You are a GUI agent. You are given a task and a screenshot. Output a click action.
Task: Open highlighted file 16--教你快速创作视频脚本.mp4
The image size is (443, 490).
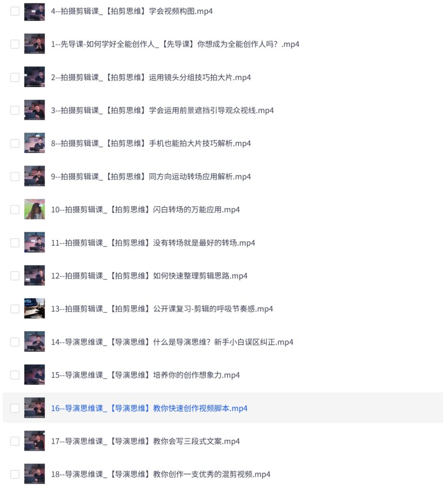149,408
